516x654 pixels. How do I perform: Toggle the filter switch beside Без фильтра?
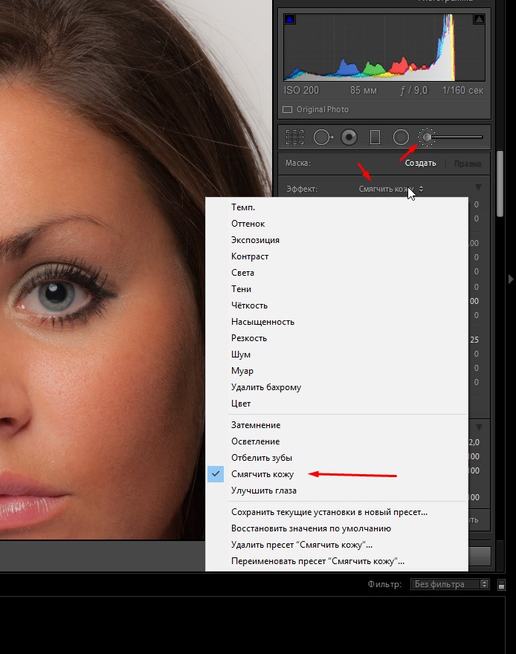[x=501, y=585]
